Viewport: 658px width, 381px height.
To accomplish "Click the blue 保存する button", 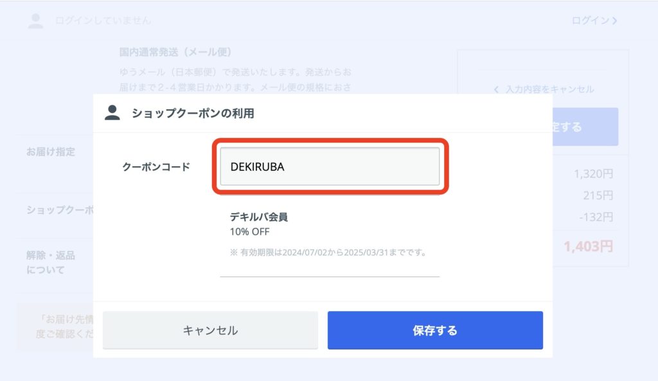I will pos(435,330).
